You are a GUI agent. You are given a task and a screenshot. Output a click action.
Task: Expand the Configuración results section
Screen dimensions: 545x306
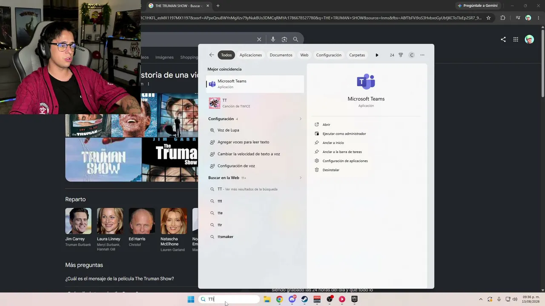[x=300, y=119]
